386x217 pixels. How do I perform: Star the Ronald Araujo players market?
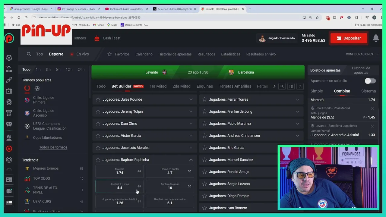[x=204, y=172]
